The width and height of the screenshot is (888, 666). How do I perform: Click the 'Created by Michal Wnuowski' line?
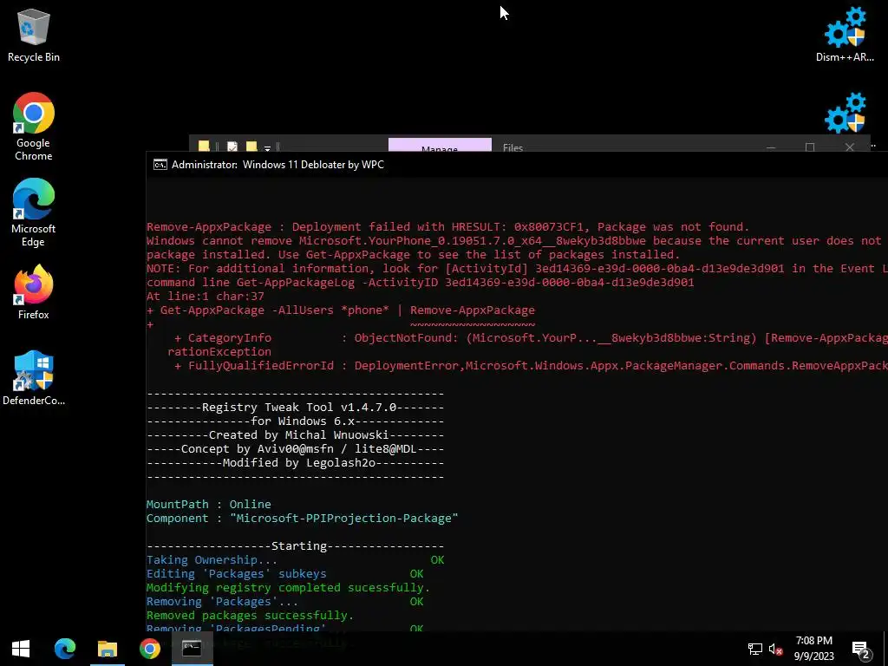pos(295,435)
